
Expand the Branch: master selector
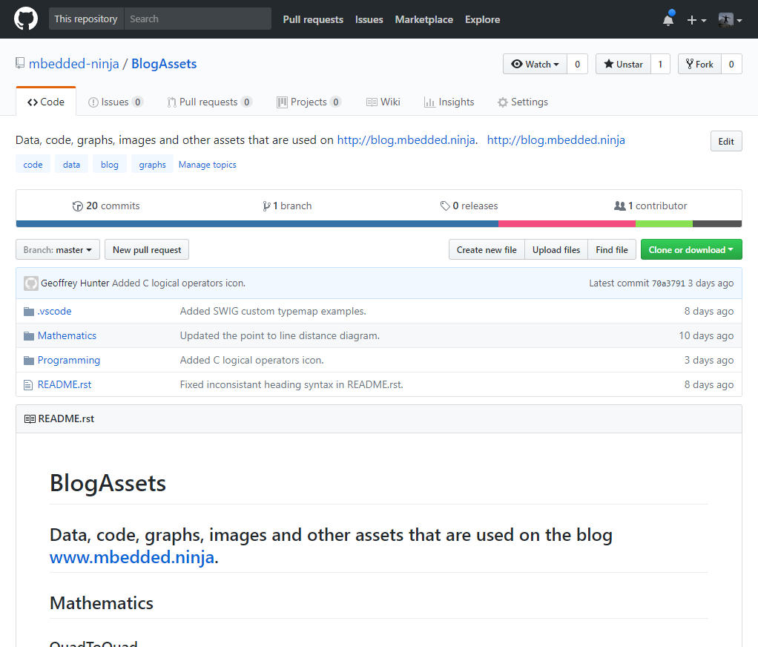tap(58, 250)
